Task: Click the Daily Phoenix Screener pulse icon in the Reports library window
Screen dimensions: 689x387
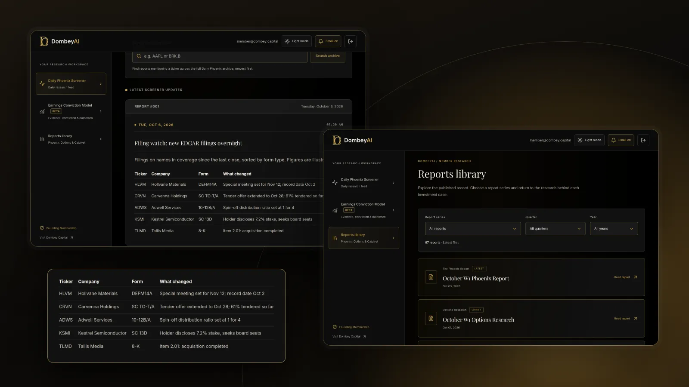Action: [x=335, y=183]
